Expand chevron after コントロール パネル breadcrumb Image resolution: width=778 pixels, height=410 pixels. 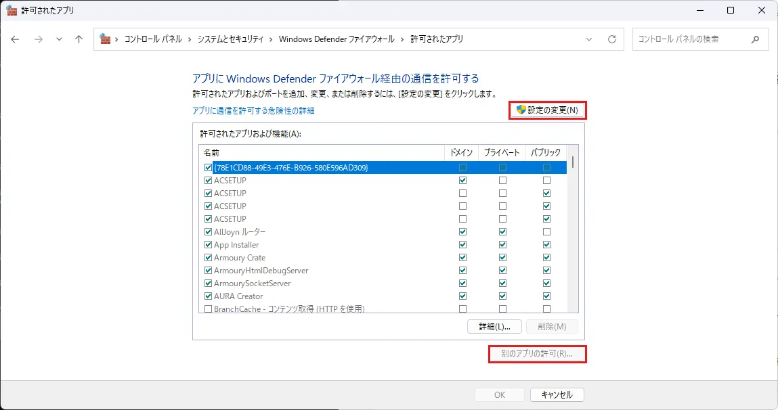[190, 39]
